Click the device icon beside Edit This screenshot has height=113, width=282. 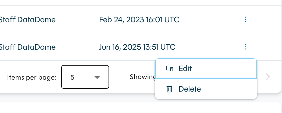coord(169,69)
